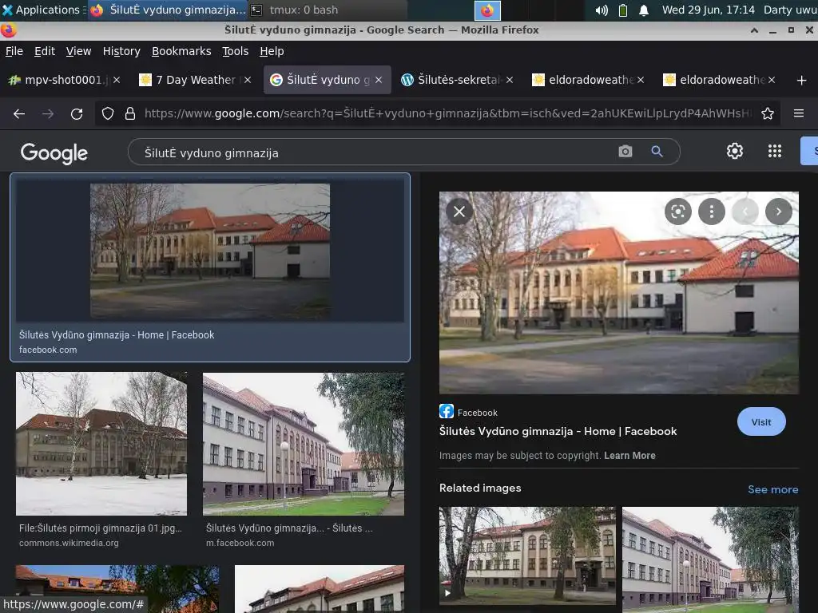Click the Visit button

pyautogui.click(x=761, y=421)
